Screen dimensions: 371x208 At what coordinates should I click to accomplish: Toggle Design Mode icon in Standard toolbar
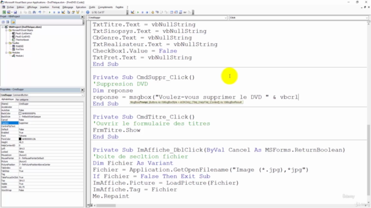coord(63,12)
